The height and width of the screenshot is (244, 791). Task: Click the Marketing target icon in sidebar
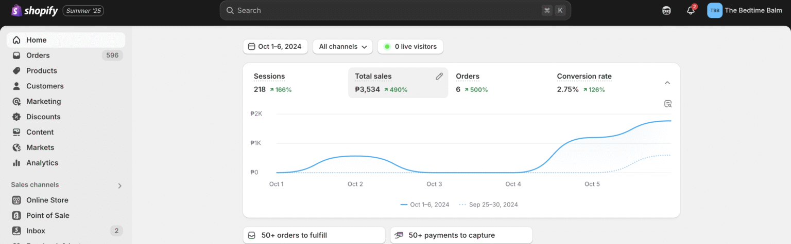click(16, 102)
